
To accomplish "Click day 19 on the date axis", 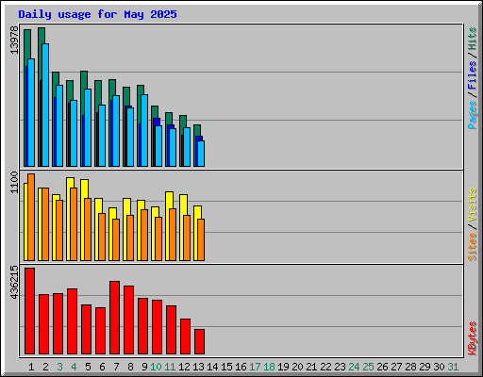I will (x=283, y=367).
